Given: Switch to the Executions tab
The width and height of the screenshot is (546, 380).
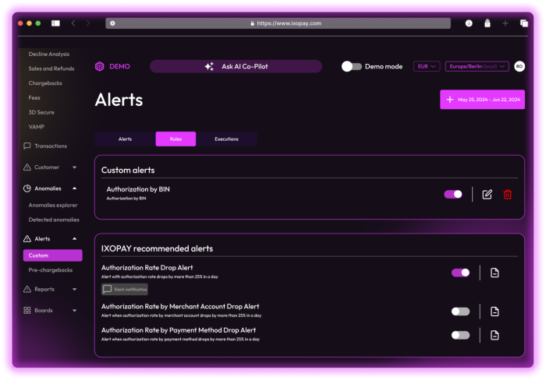Looking at the screenshot, I should (x=226, y=139).
